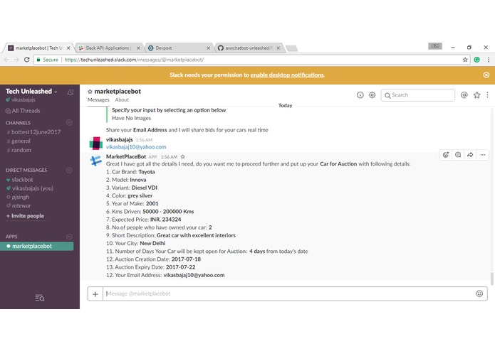Click the '1:56 AM' timestamp on bot message
Screen dimensions: 495x351
169,157
